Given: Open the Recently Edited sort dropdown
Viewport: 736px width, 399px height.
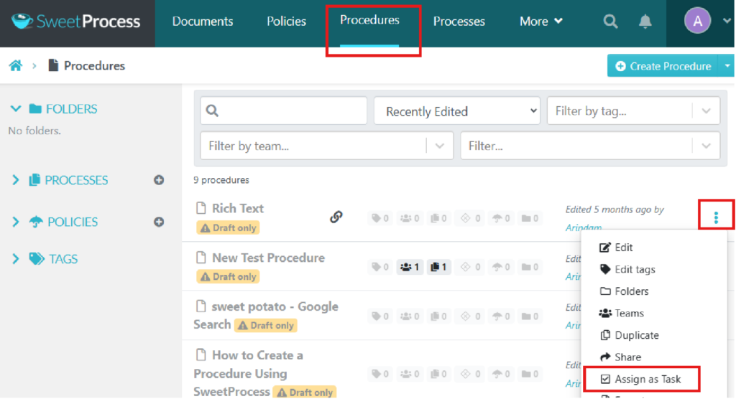Looking at the screenshot, I should point(456,111).
